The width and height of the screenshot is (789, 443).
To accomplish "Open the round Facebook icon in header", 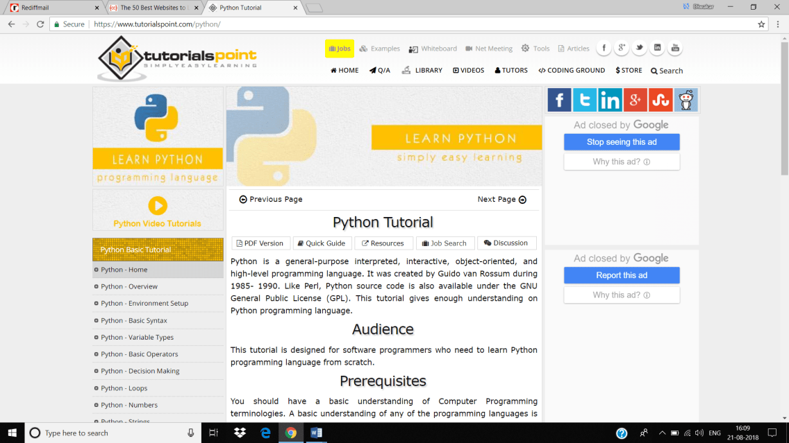I will click(604, 48).
